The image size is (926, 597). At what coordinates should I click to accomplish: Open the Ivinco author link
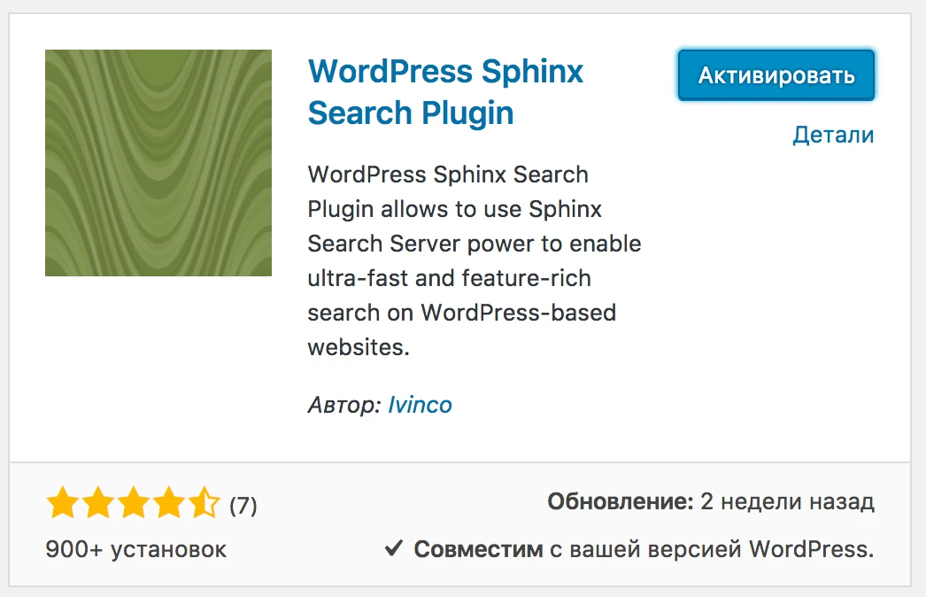420,405
